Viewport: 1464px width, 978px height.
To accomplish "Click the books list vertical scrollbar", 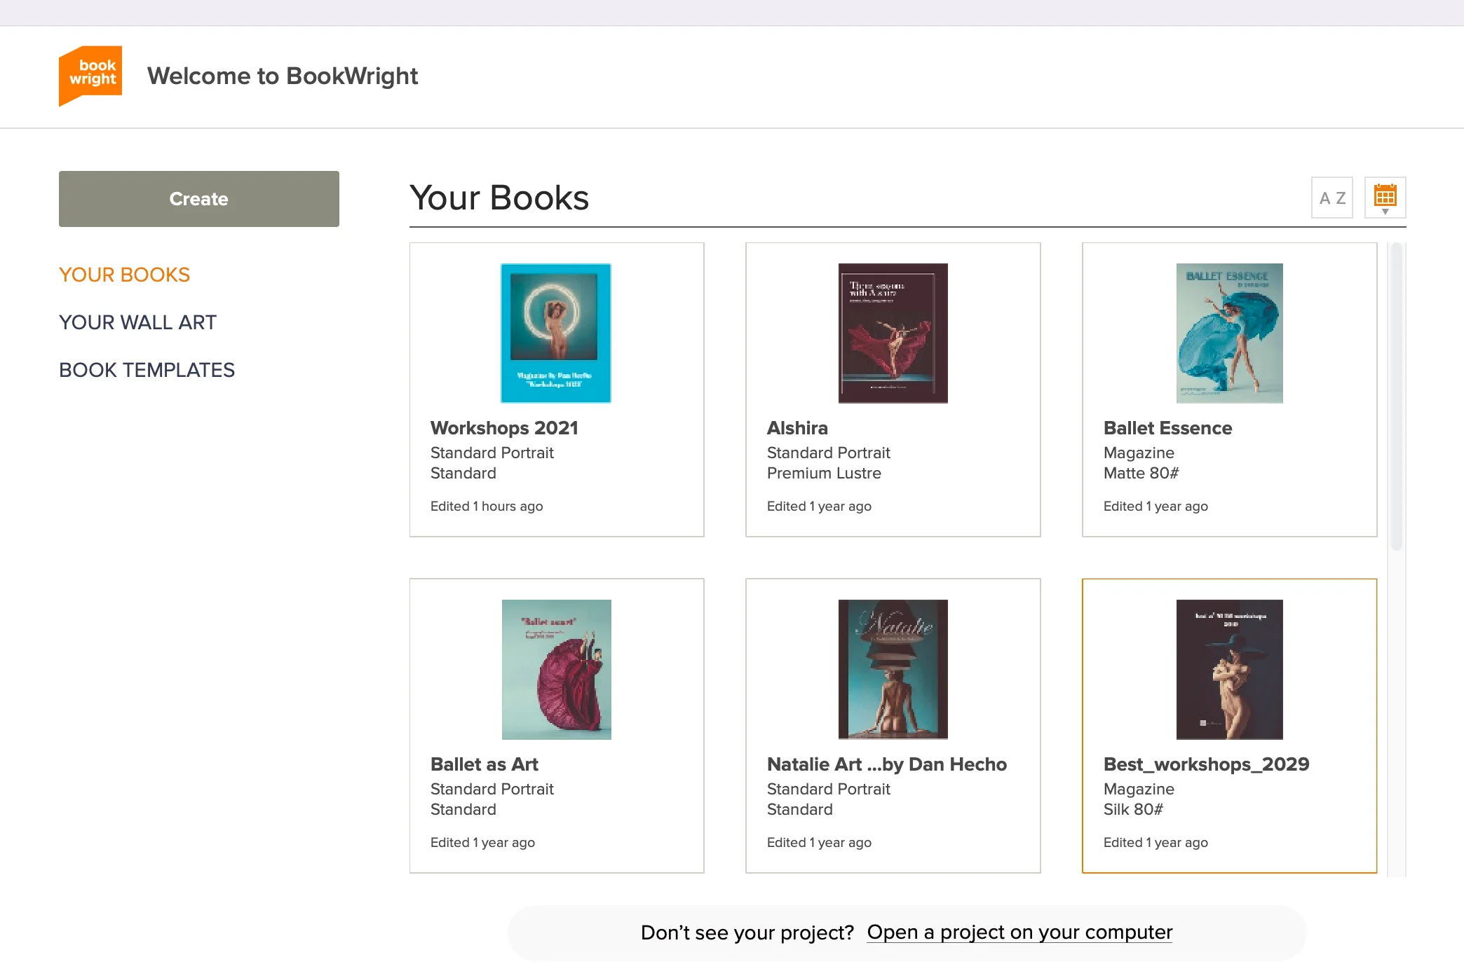I will (x=1396, y=397).
